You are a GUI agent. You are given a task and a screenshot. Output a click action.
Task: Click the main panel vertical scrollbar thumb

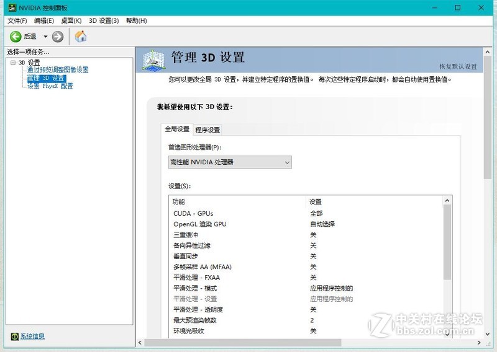488,118
